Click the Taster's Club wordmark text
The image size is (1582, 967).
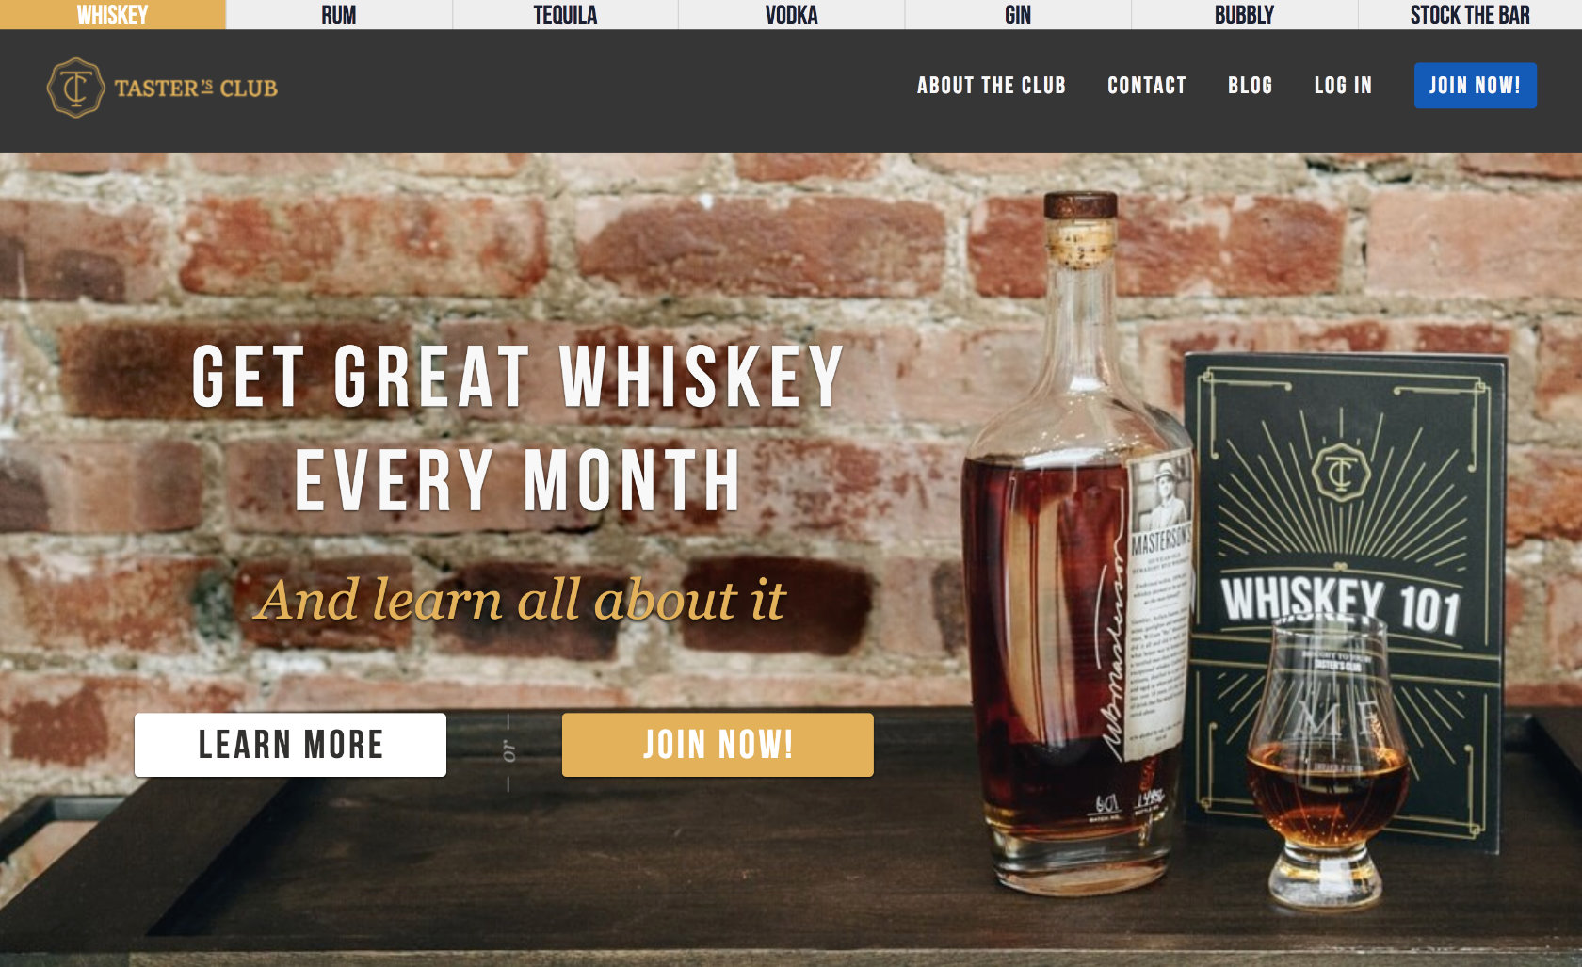[196, 89]
